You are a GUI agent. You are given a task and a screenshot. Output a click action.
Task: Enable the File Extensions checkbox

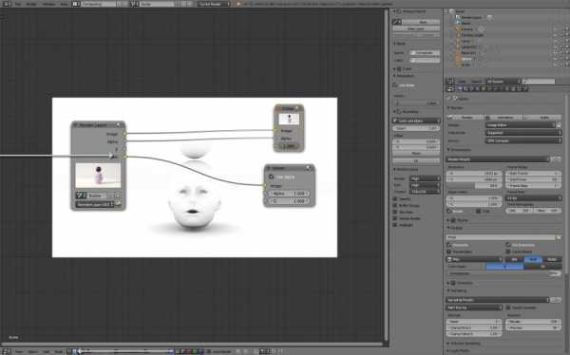tap(508, 245)
